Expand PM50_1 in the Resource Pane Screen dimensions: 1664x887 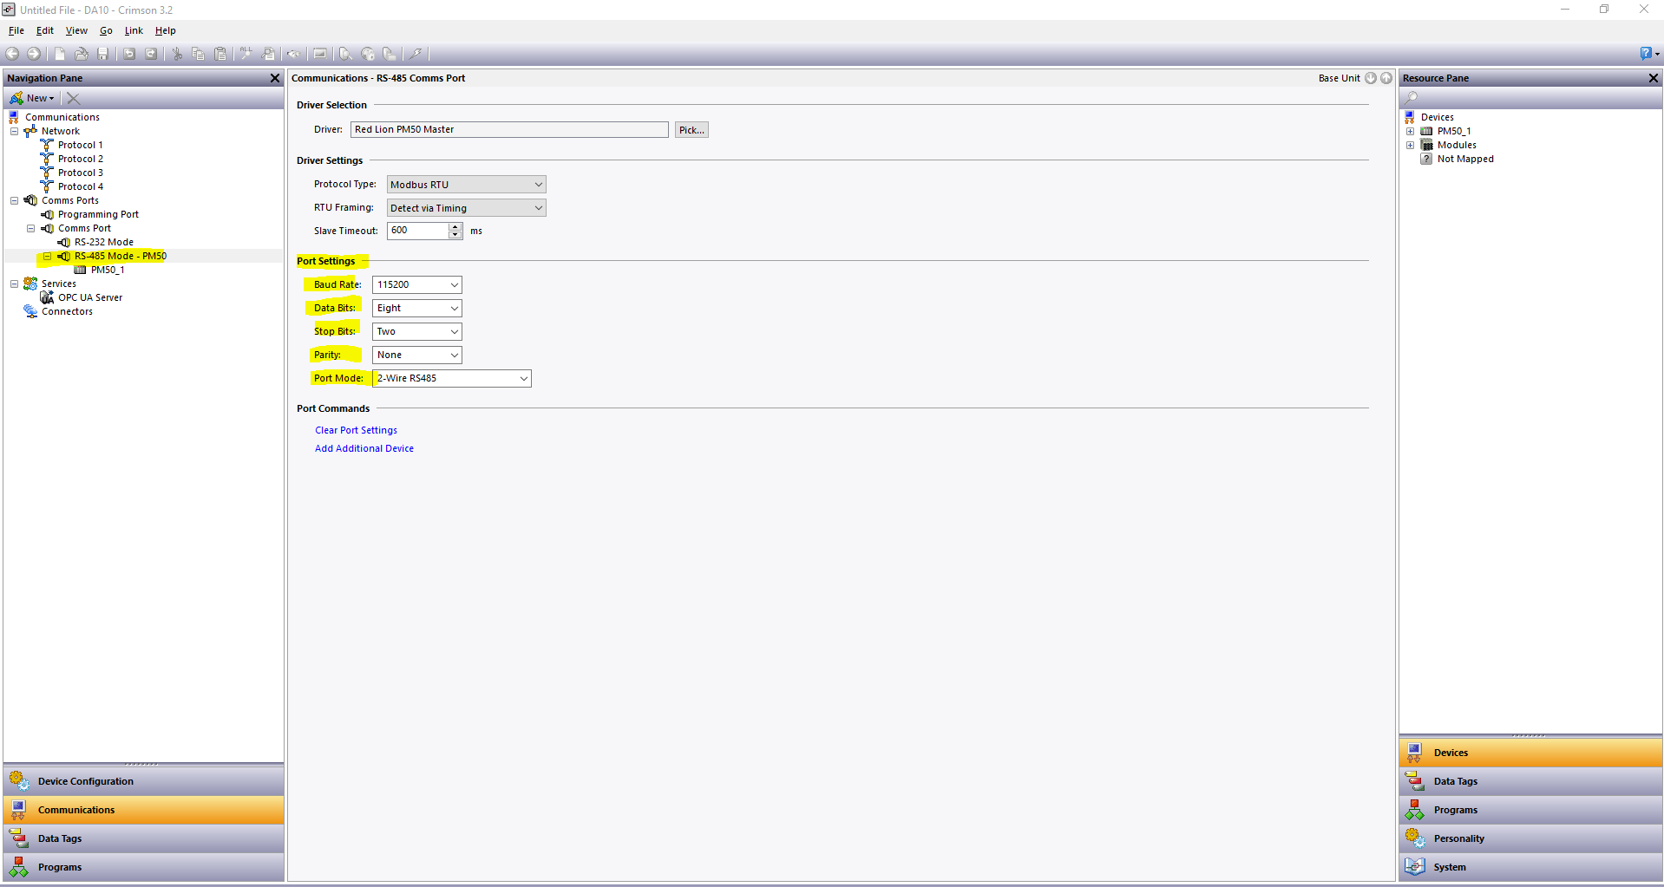1410,131
